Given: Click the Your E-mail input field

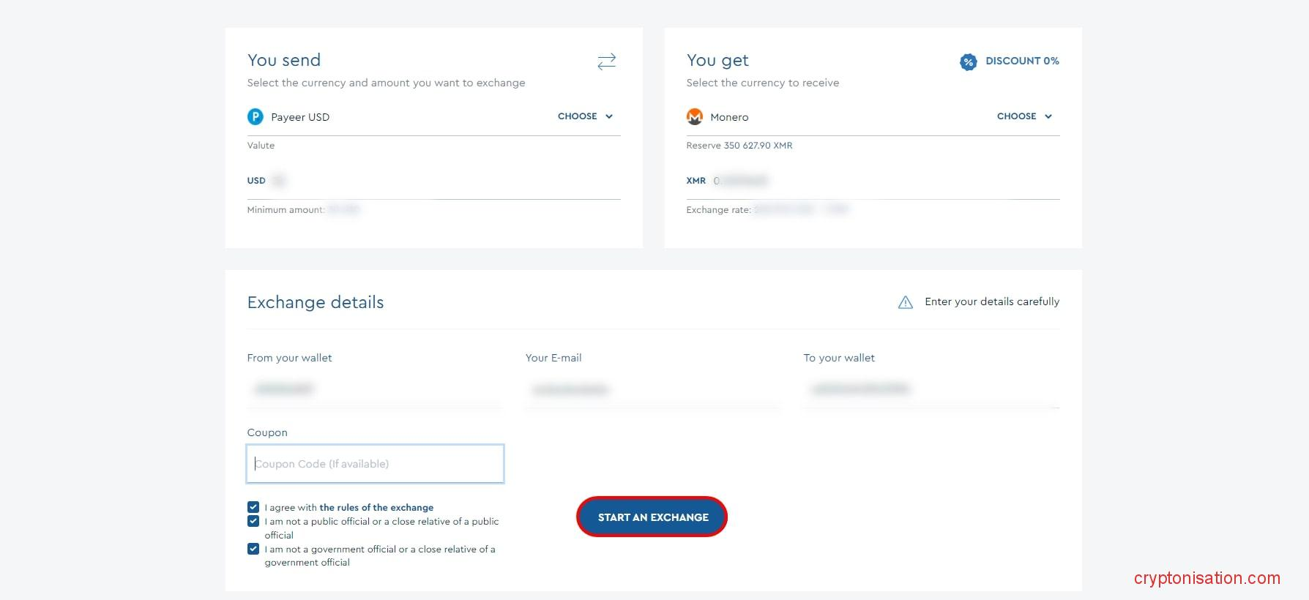Looking at the screenshot, I should coord(652,389).
